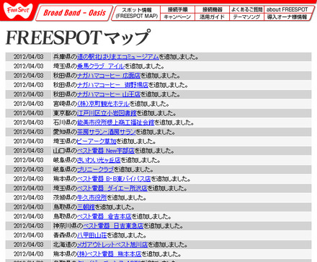Click 東京都の text before 江戸川区立小岩図書館

[65, 113]
